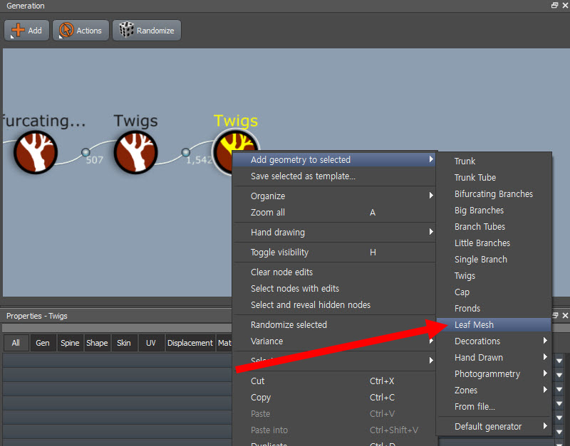This screenshot has height=446, width=570.
Task: Close the Properties panel
Action: click(x=565, y=316)
